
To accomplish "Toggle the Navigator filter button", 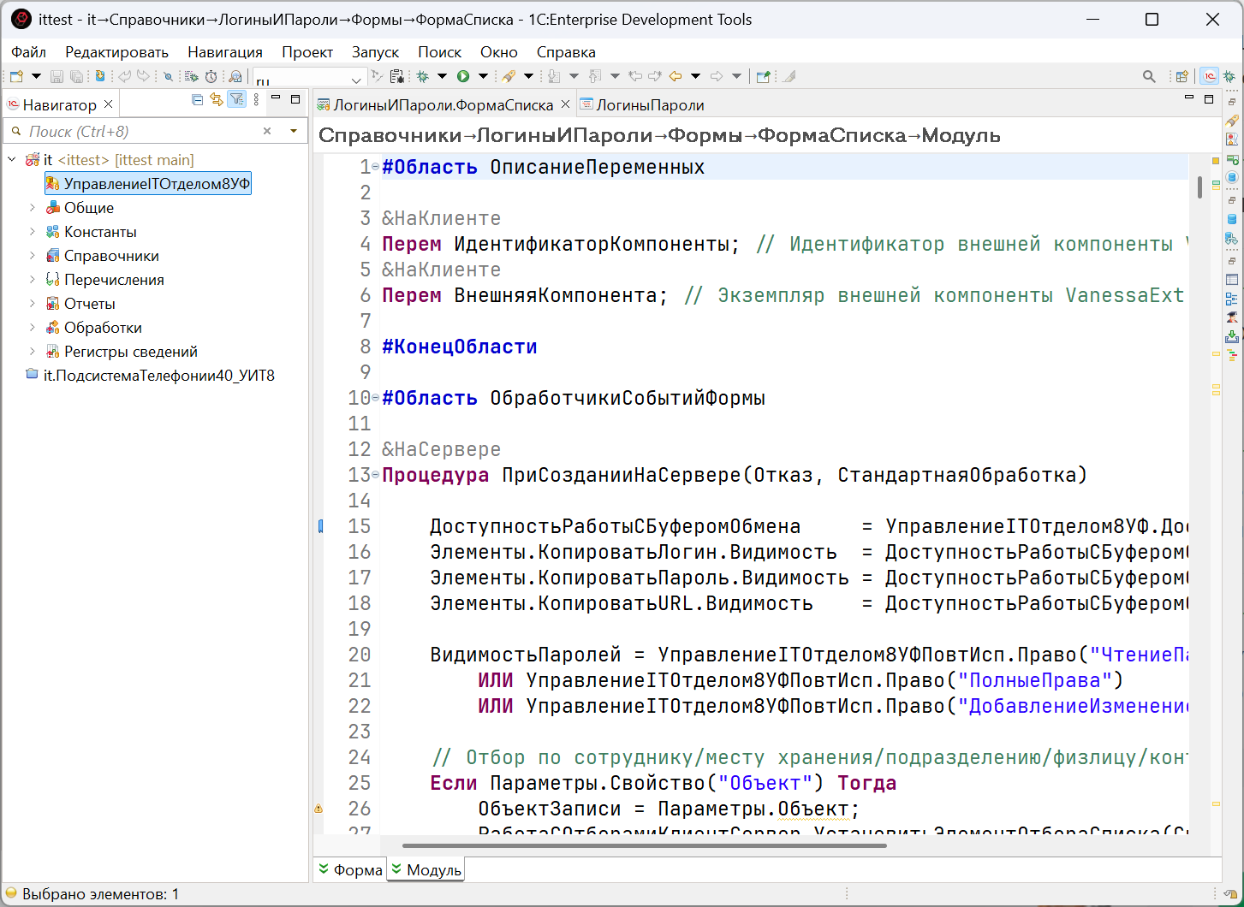I will 236,100.
